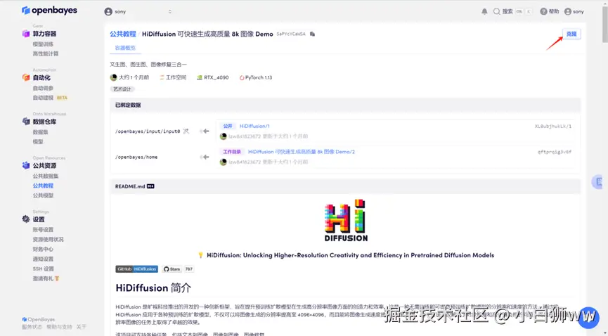Click the author avatar beside 大约 1 个月前
Image resolution: width=608 pixels, height=336 pixels.
point(114,77)
